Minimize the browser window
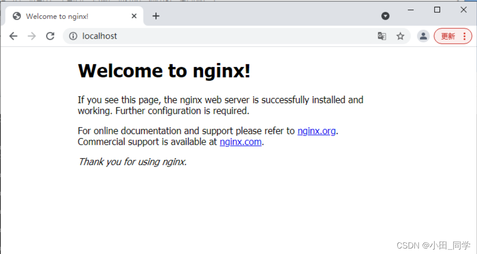 click(411, 10)
